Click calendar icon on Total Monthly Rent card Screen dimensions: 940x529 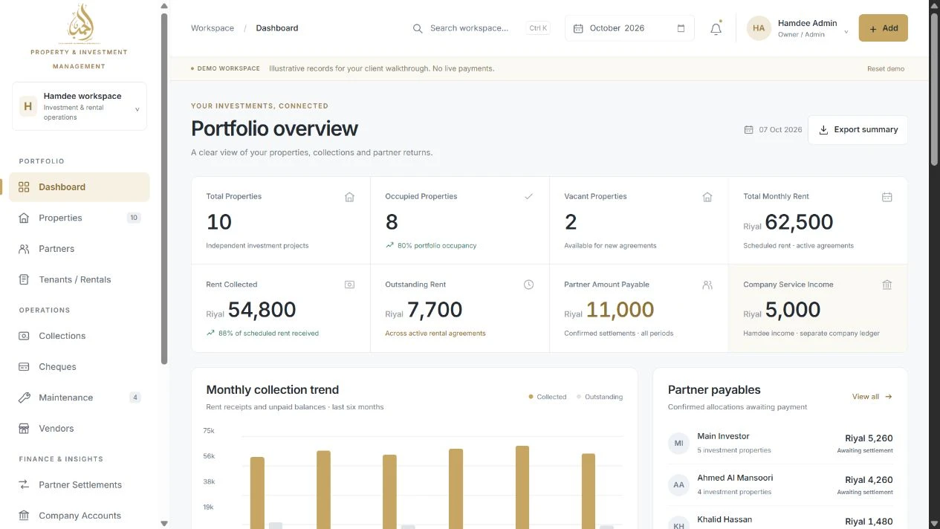[x=886, y=197]
